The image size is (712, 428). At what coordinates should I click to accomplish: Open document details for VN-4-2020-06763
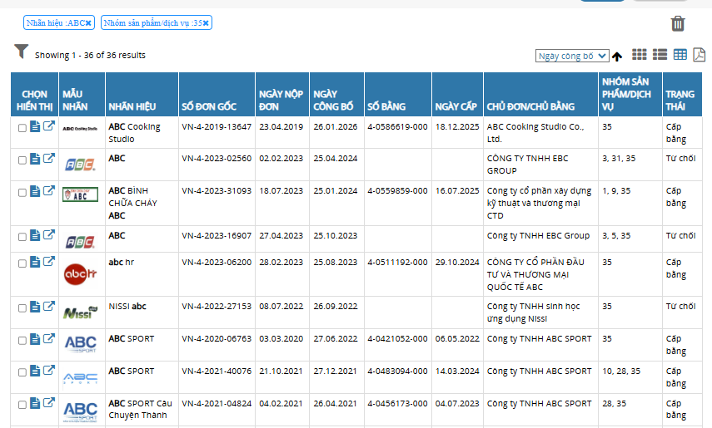(x=35, y=339)
